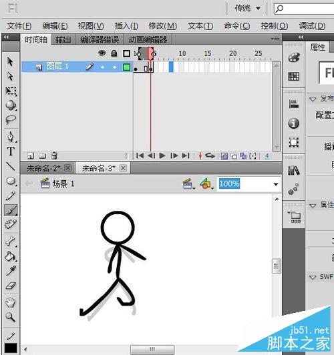Click the New Folder layer button
The image size is (334, 355).
click(x=42, y=155)
